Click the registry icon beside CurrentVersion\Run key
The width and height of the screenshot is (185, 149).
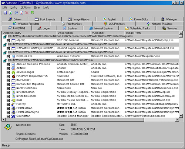[x=5, y=61]
